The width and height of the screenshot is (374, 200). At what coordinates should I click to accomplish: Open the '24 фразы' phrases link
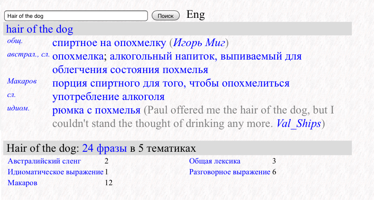click(104, 149)
